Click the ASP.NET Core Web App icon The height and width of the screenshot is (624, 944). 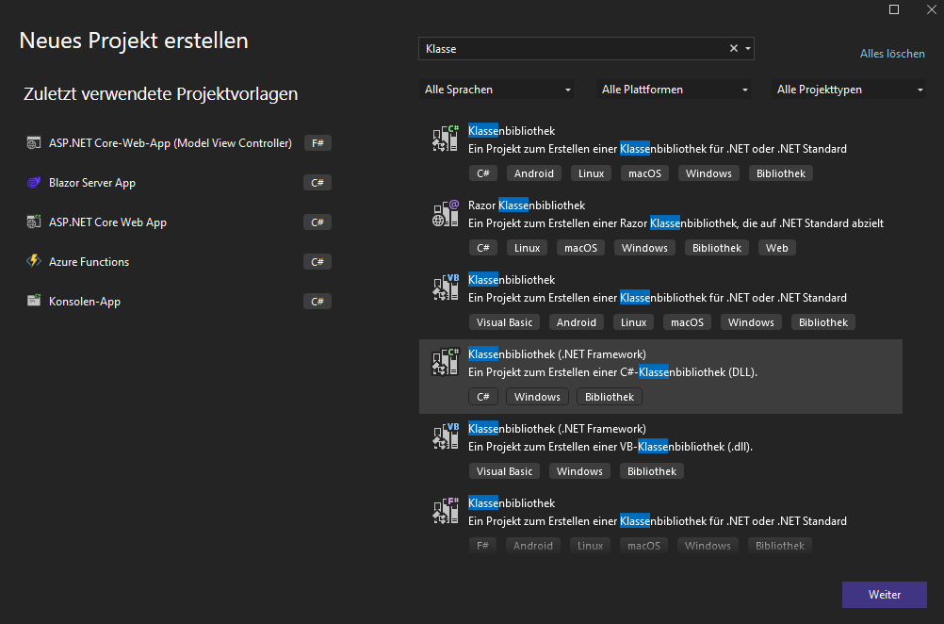[x=34, y=222]
